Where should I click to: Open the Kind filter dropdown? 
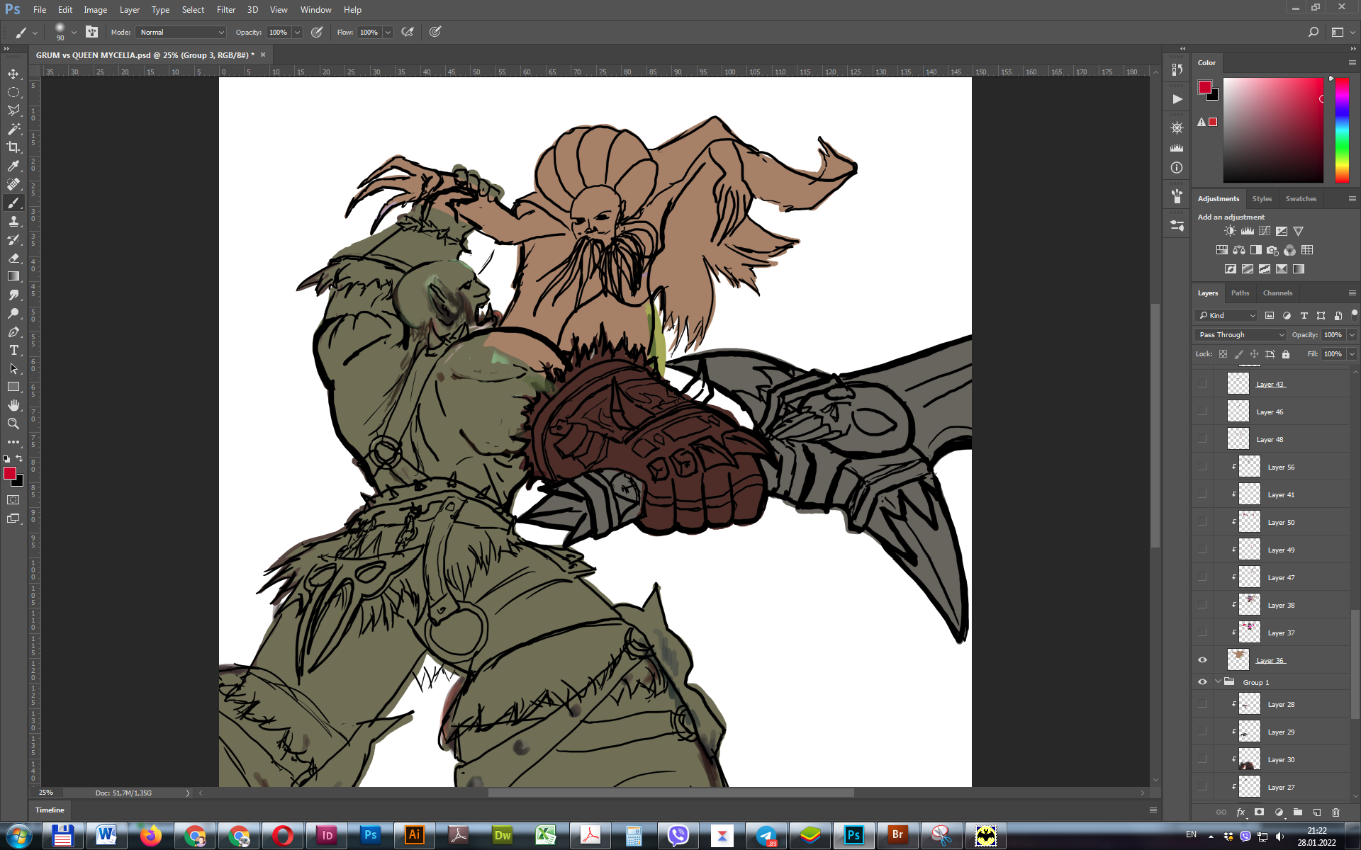[x=1226, y=315]
